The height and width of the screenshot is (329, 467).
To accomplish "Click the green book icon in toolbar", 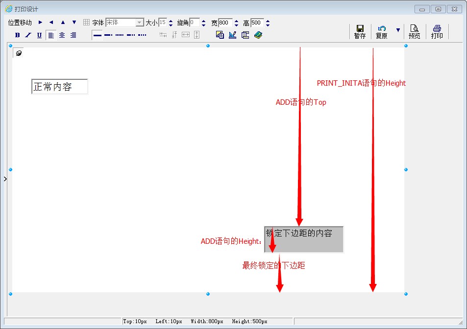I will coord(258,35).
